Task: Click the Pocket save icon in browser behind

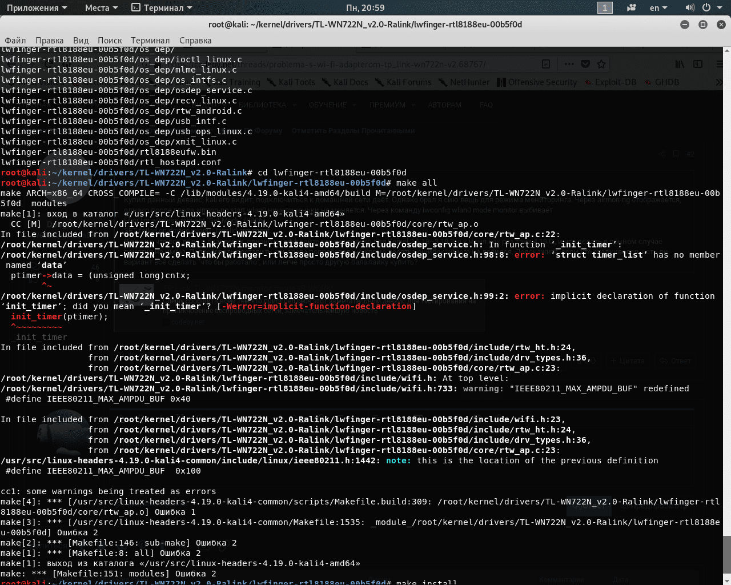Action: point(585,64)
